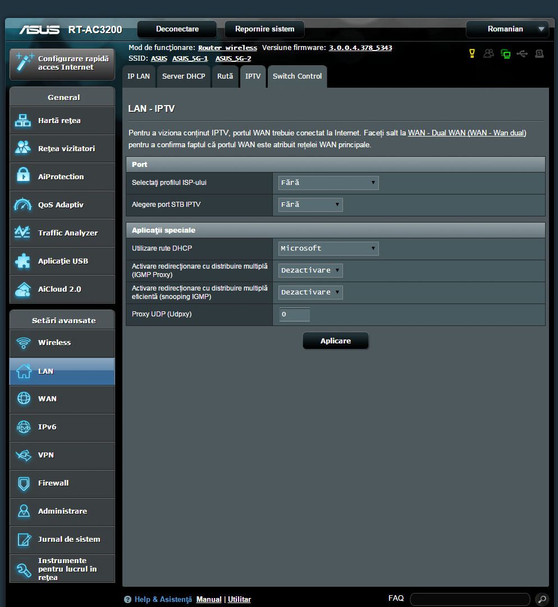The image size is (558, 607).
Task: Click the yellow light bulb status icon
Action: [472, 53]
